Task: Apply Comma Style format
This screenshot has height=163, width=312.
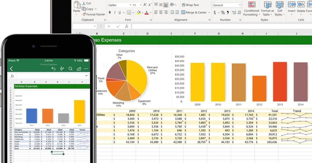Action: (228, 12)
